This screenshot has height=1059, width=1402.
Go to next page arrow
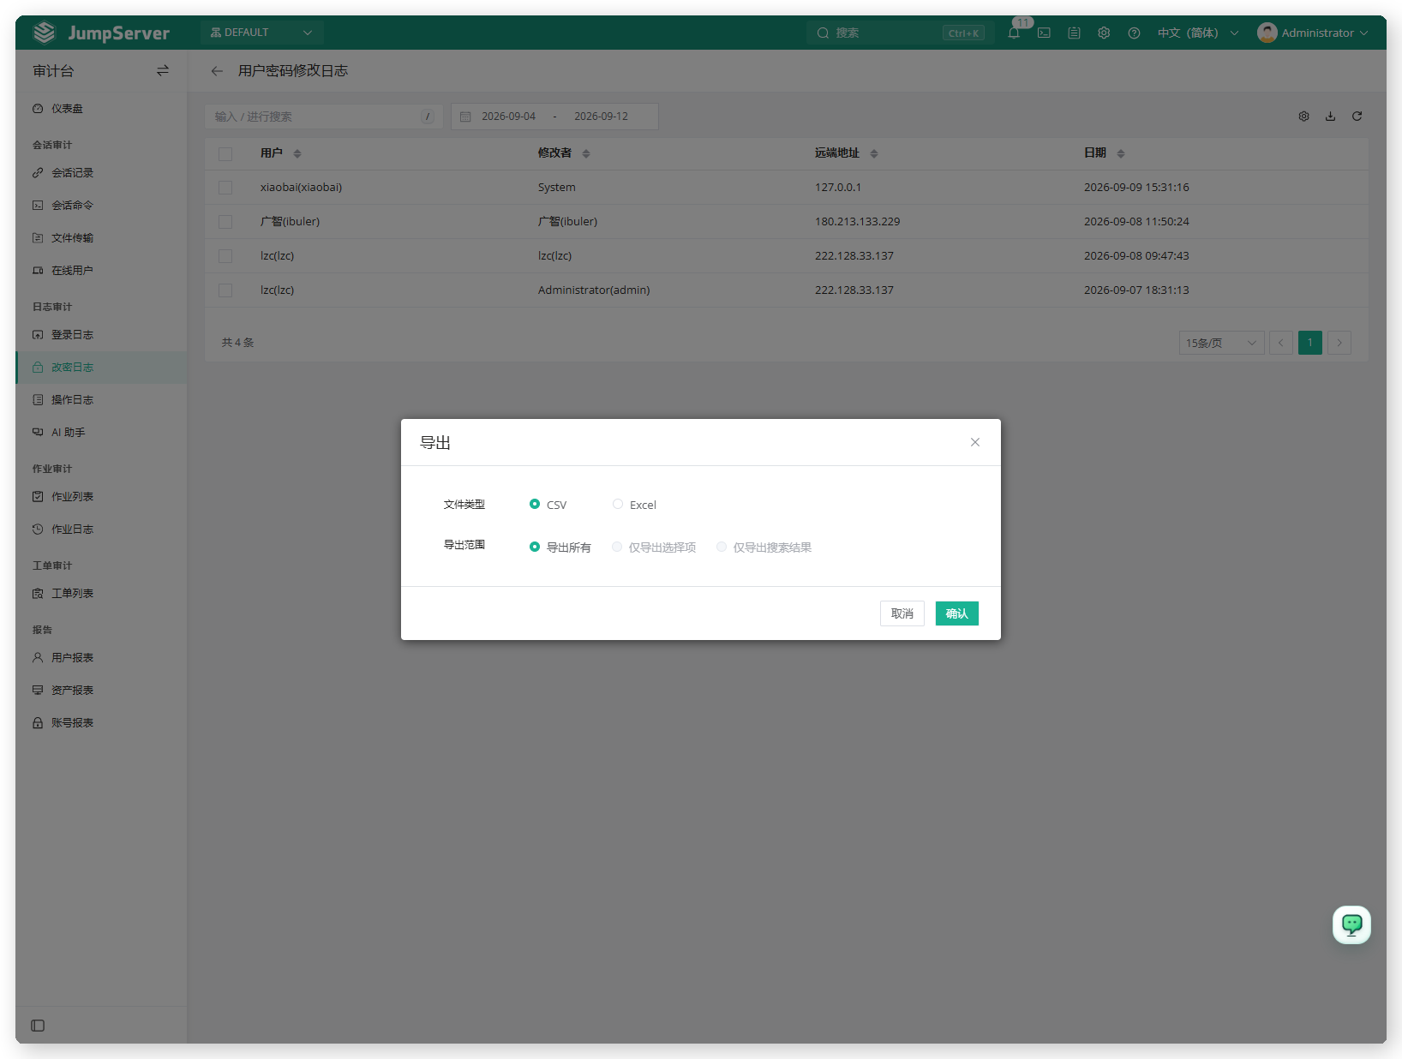click(1339, 343)
